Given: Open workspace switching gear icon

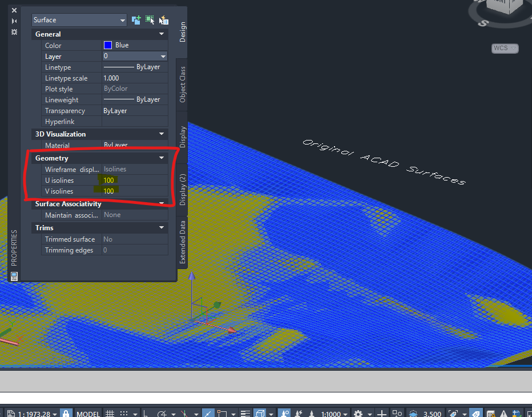Looking at the screenshot, I should coord(358,414).
